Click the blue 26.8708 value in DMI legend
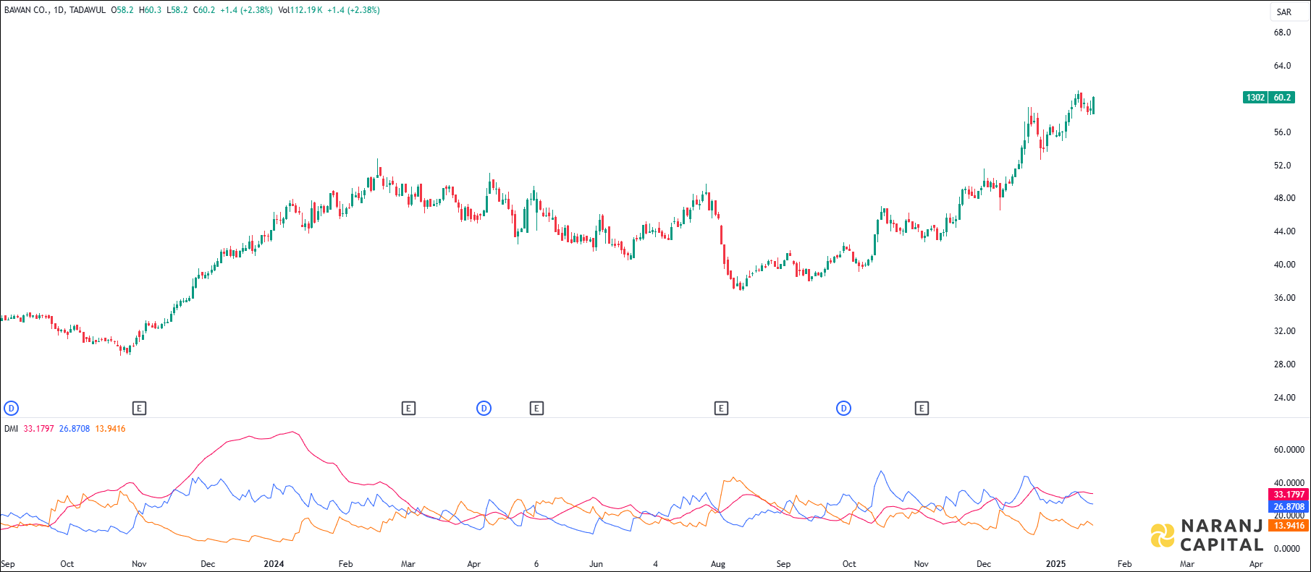Screen dimensions: 1311x572 click(75, 429)
